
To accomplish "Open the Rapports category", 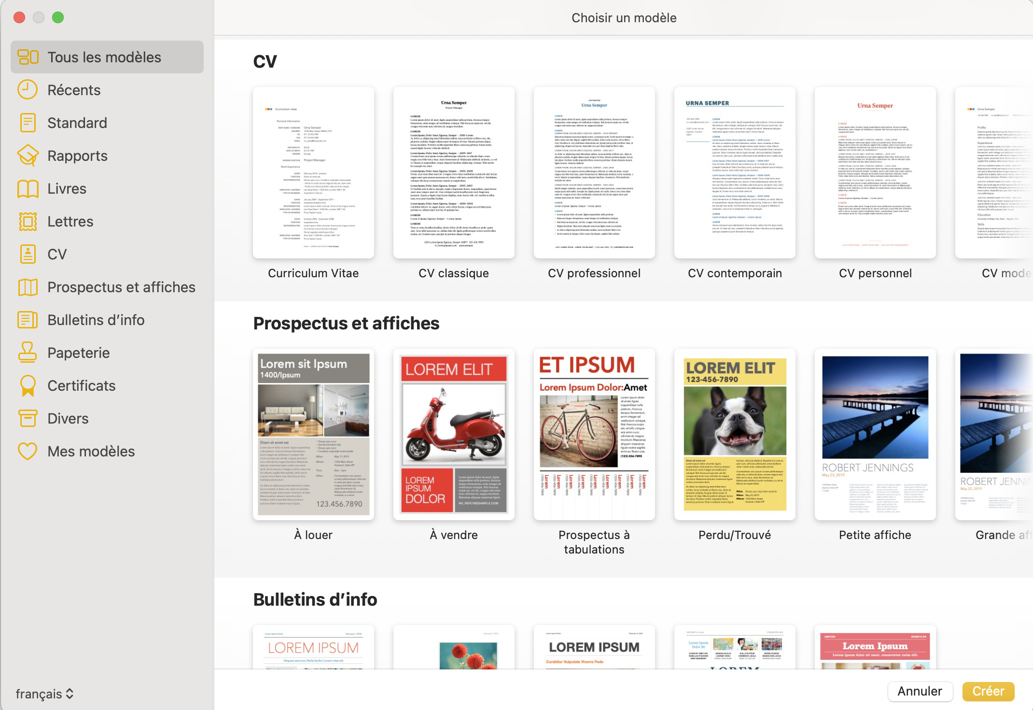I will (x=107, y=156).
